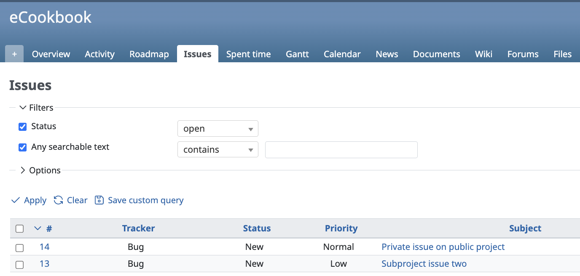Click the plus new object icon
This screenshot has width=580, height=276.
(x=14, y=54)
